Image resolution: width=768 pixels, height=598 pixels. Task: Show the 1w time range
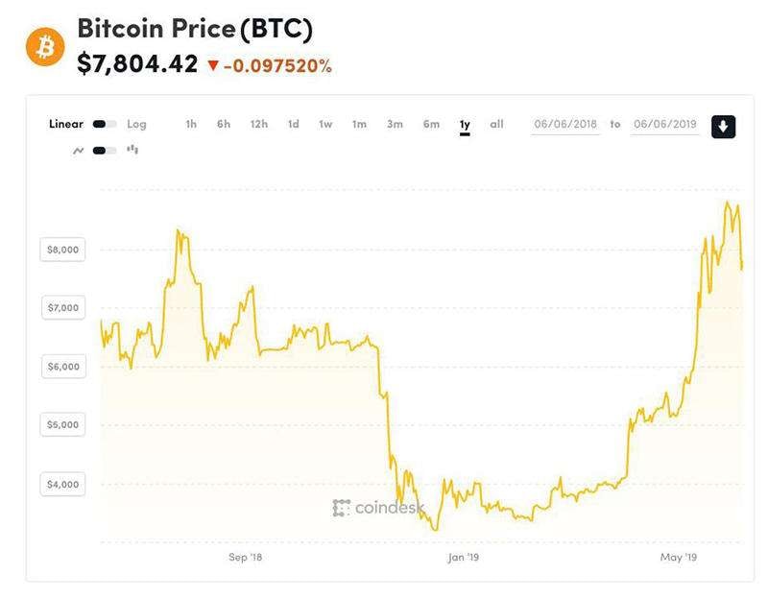point(325,124)
